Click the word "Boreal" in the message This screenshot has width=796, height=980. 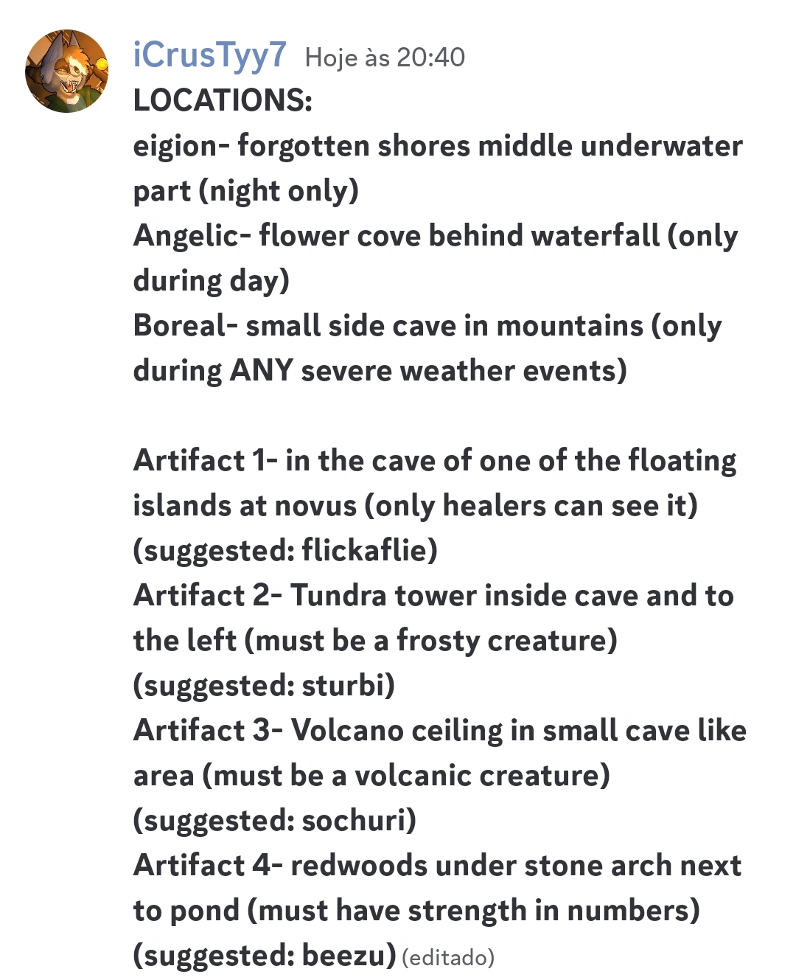pos(180,326)
